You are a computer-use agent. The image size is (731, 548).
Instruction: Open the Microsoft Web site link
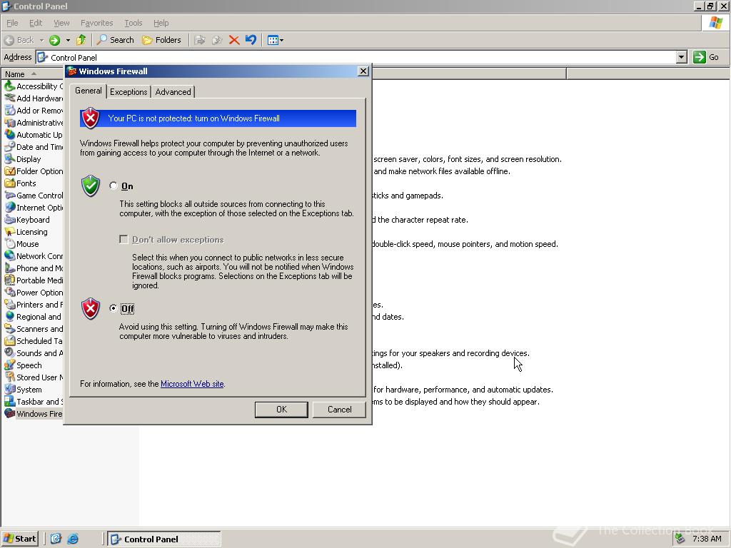(x=192, y=384)
